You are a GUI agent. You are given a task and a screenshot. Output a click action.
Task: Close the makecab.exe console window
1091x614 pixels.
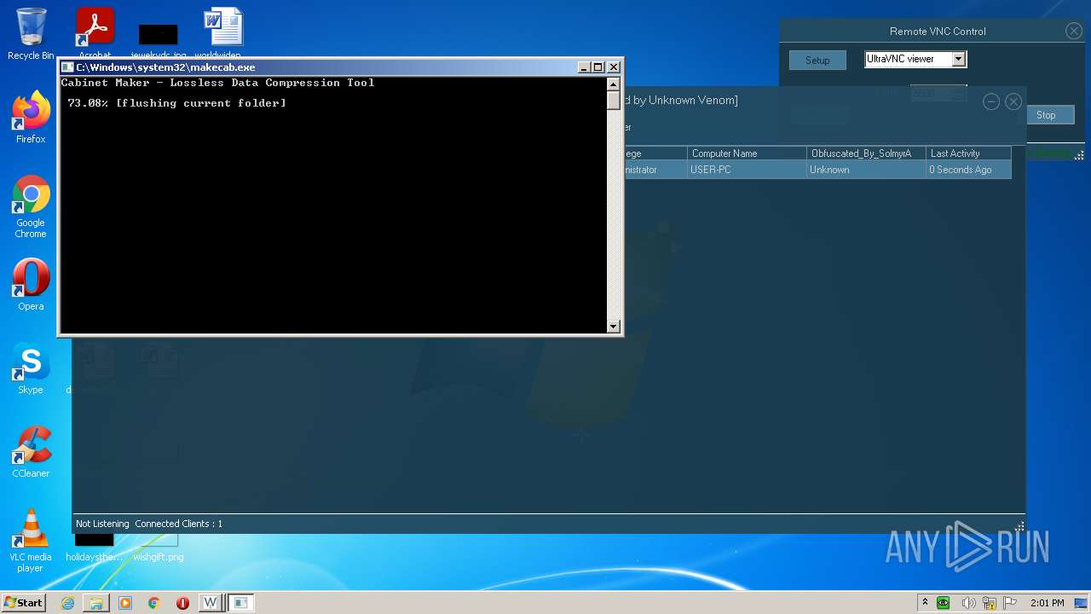coord(614,67)
